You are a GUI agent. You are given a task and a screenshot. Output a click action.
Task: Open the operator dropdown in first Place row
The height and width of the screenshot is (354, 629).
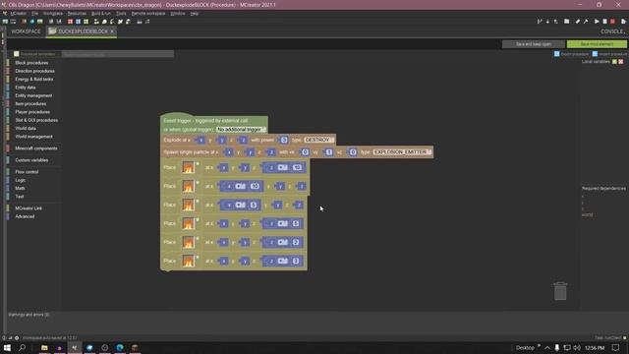coord(283,167)
